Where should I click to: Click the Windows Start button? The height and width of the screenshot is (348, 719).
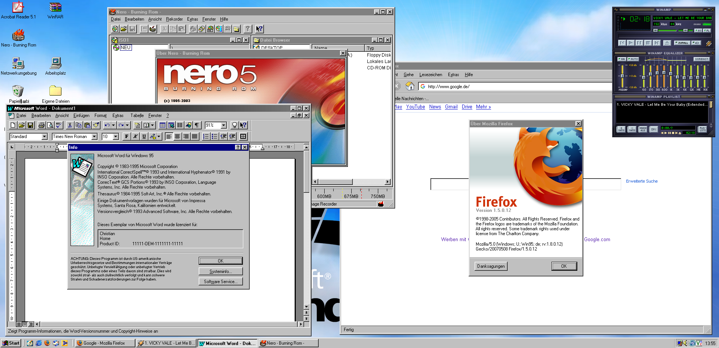point(11,343)
